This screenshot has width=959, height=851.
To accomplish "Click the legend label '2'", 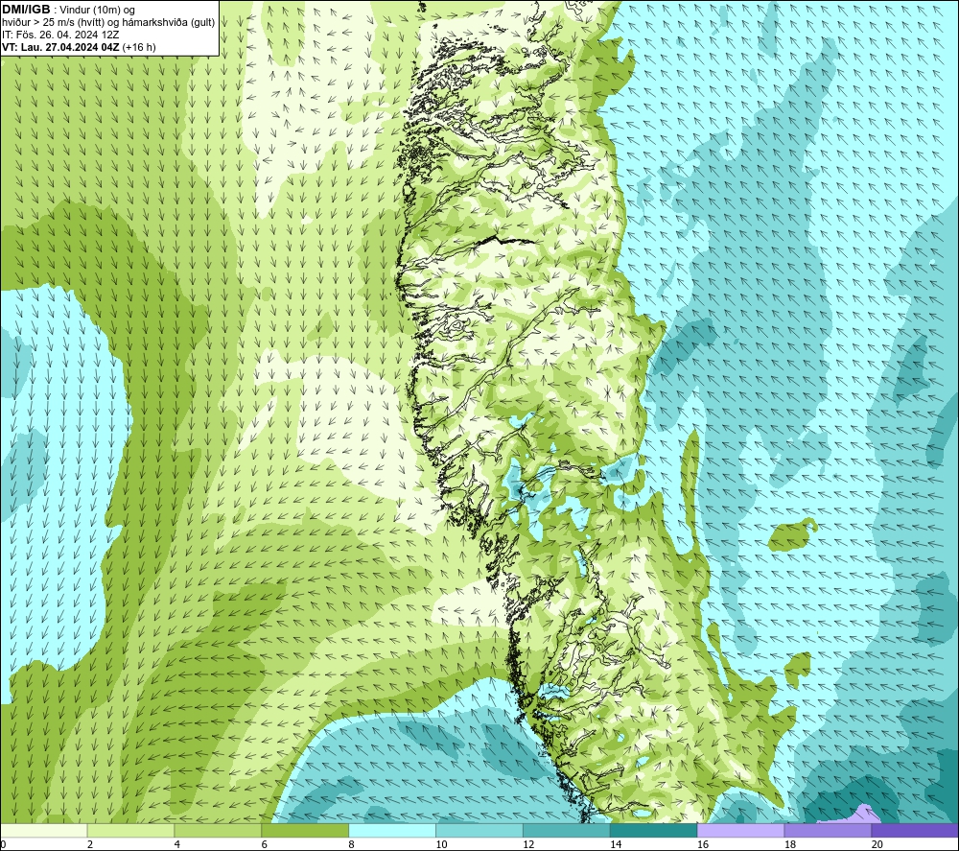I will [90, 844].
